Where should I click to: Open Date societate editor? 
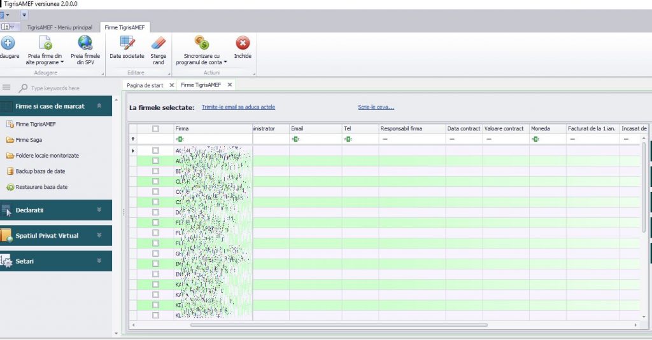point(127,46)
